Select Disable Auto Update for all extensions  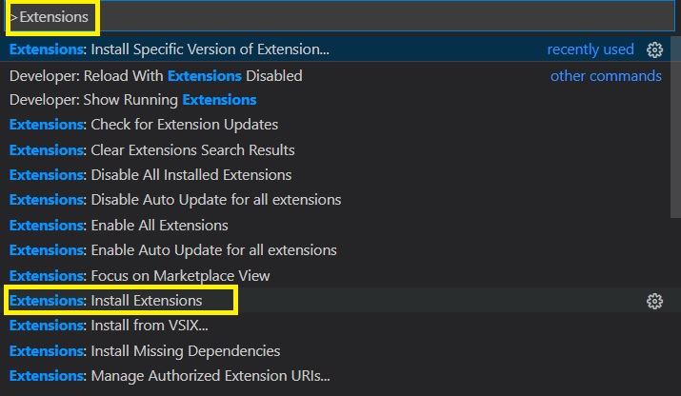335,200
